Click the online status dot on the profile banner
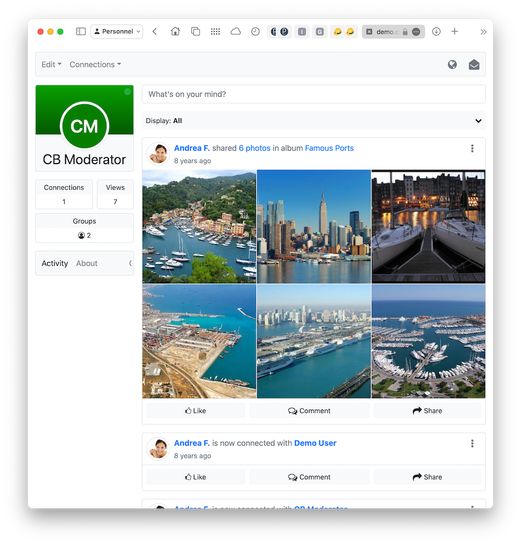This screenshot has width=521, height=545. 128,91
